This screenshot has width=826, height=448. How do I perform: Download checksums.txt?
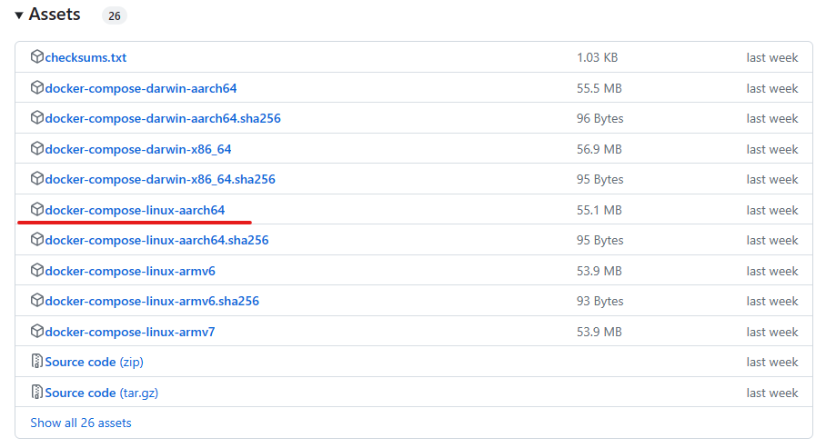click(86, 57)
